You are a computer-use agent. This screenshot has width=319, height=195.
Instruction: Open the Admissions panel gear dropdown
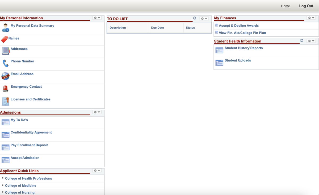(97, 112)
